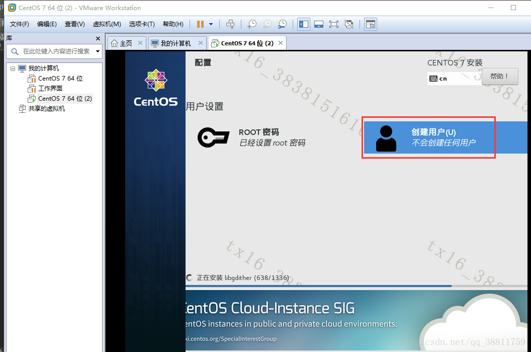Click the 配置 heading text
531x352 pixels.
pyautogui.click(x=203, y=62)
